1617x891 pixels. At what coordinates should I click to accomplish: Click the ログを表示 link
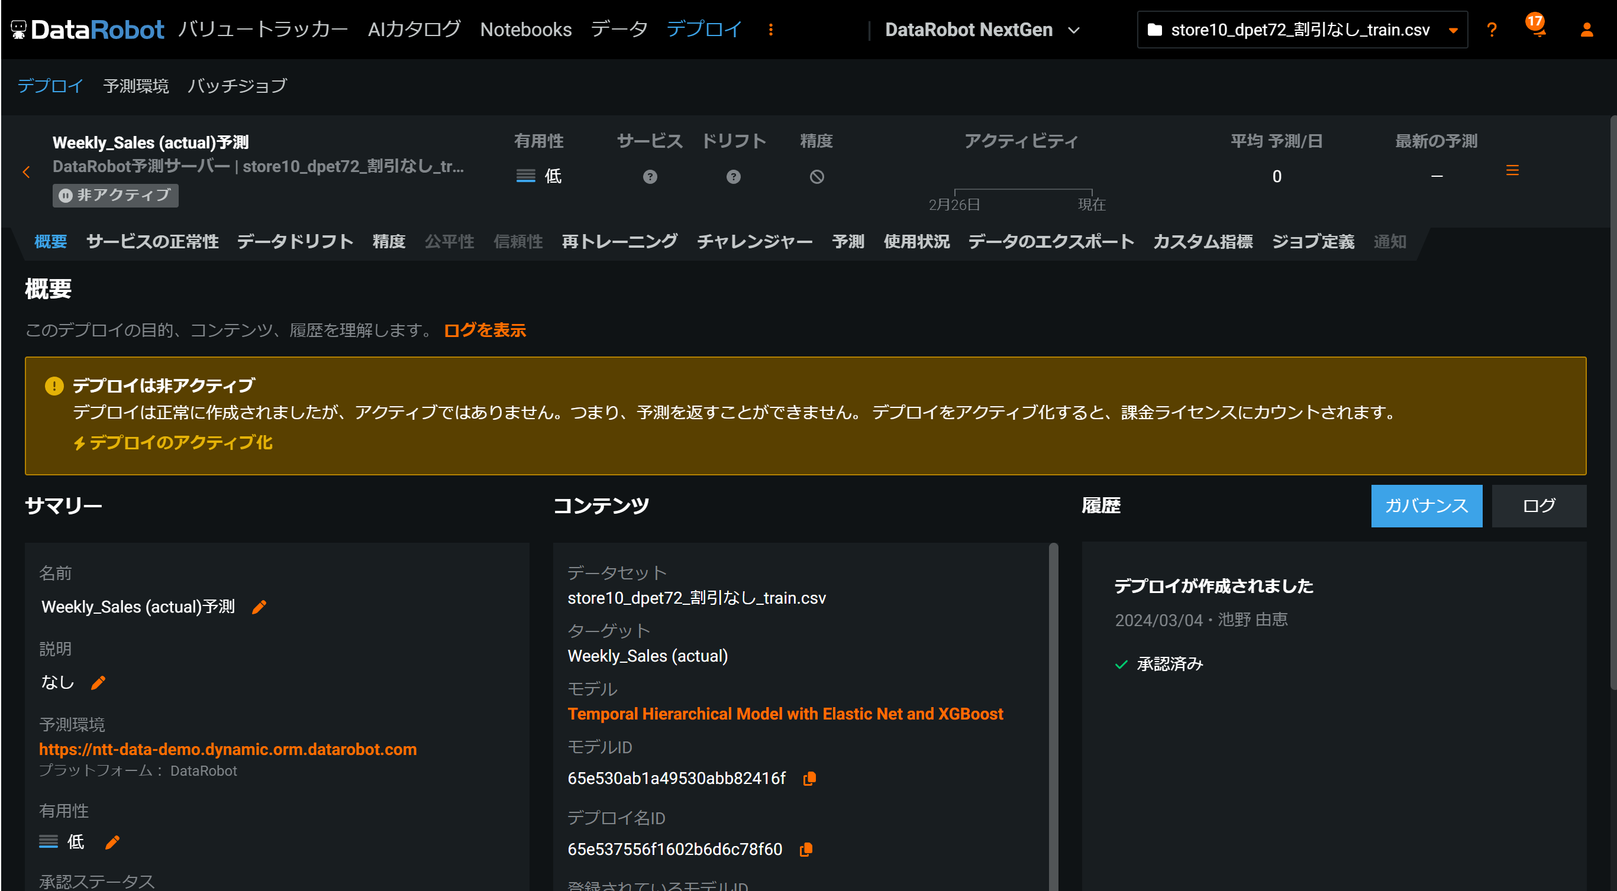(485, 330)
